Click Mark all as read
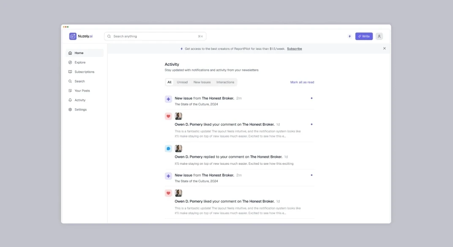This screenshot has height=247, width=453. (x=302, y=82)
